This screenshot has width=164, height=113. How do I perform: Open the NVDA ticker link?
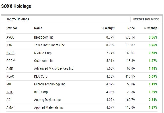coord(10,53)
